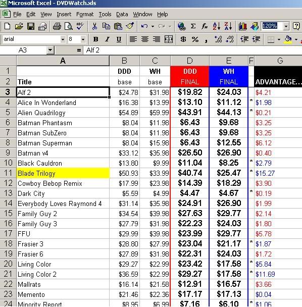
Task: Increase cell indent
Action: click(256, 39)
